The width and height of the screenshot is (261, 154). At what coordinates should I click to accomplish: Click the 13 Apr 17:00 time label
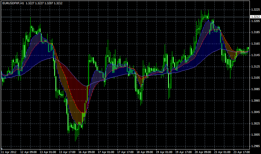coord(67,152)
